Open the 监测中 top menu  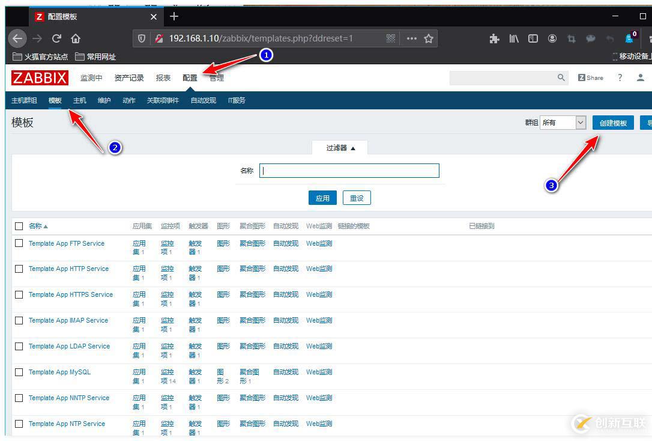click(91, 78)
